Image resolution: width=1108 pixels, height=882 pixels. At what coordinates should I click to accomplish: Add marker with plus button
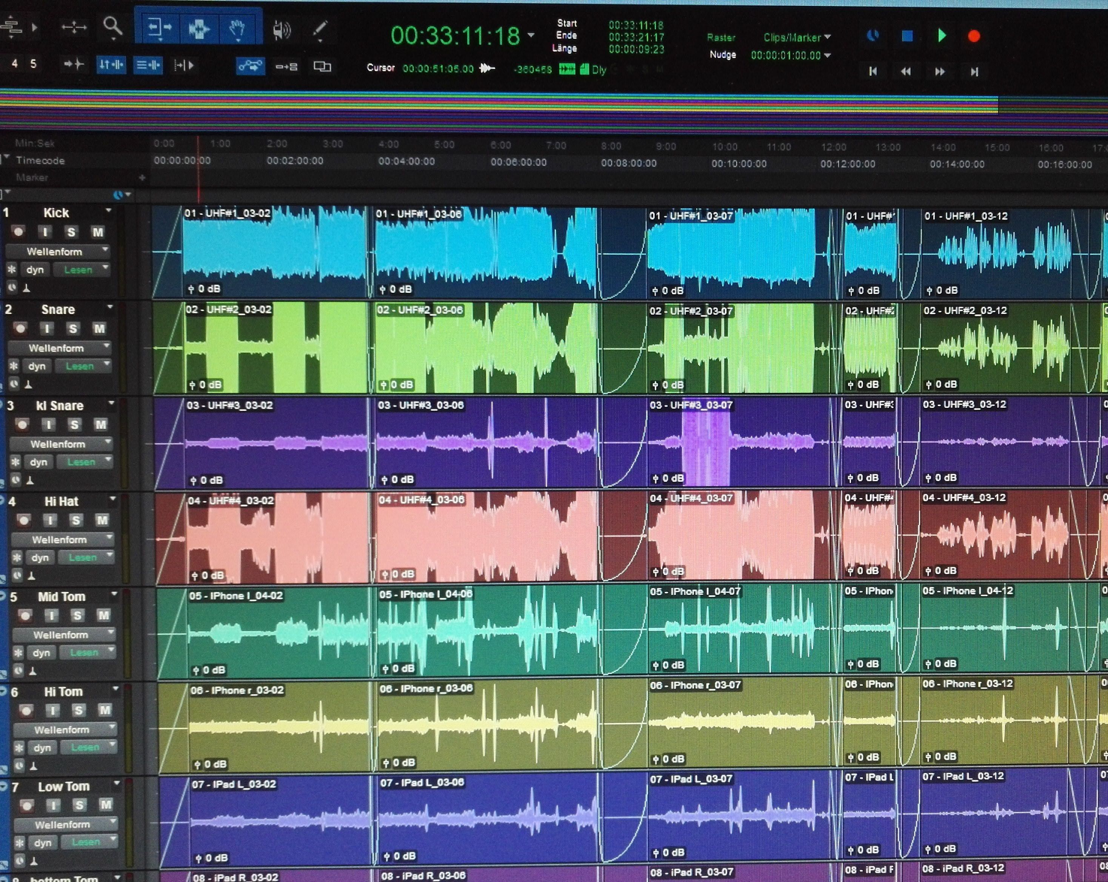142,178
